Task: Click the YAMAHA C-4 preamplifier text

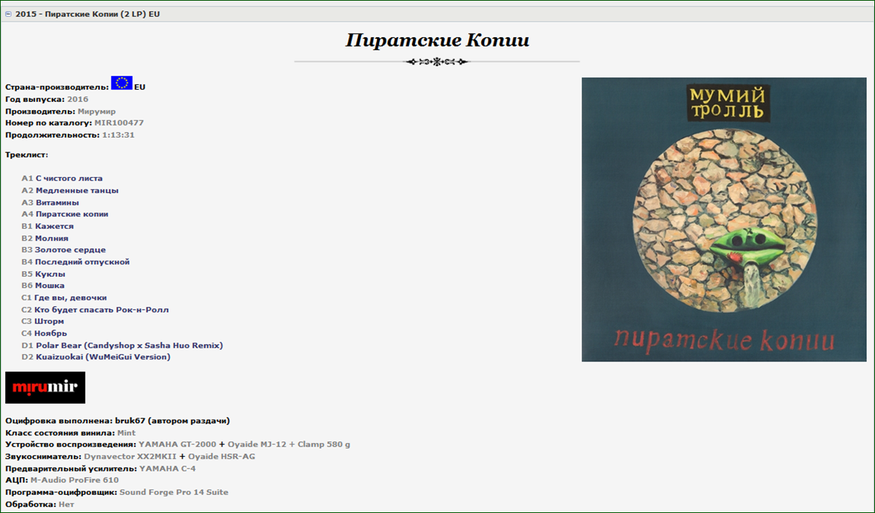Action: coord(167,469)
